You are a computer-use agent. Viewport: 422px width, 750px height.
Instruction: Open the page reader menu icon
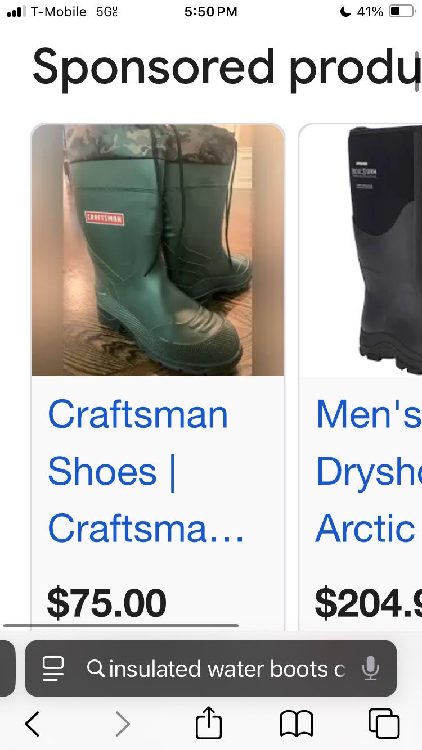click(x=53, y=668)
